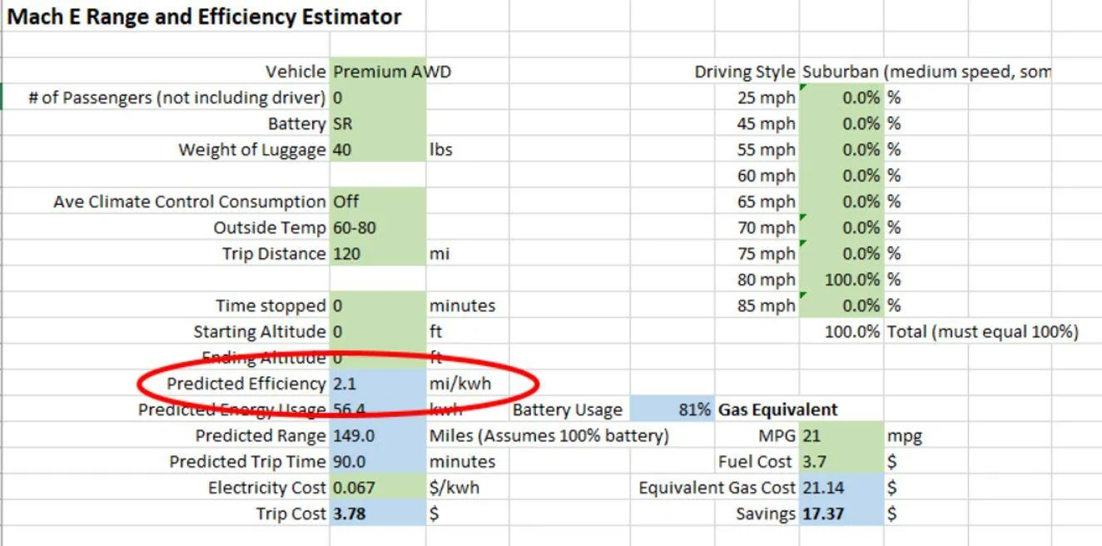
Task: Select the 25 mph percentage cell
Action: coord(841,98)
